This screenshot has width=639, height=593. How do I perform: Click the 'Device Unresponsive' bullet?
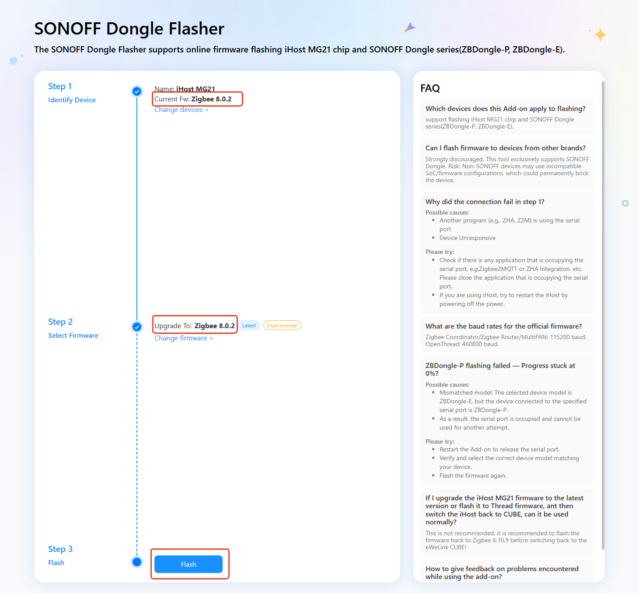[468, 238]
